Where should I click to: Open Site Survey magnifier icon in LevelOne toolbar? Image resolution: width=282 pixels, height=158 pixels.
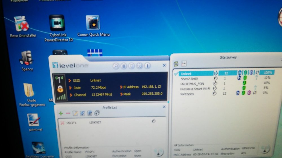(x=116, y=66)
